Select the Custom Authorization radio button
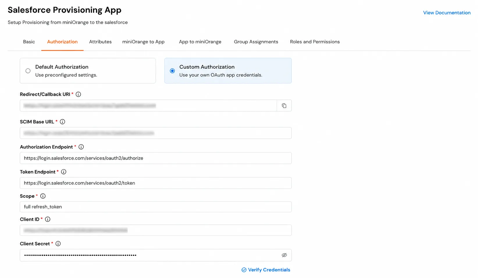 point(172,71)
